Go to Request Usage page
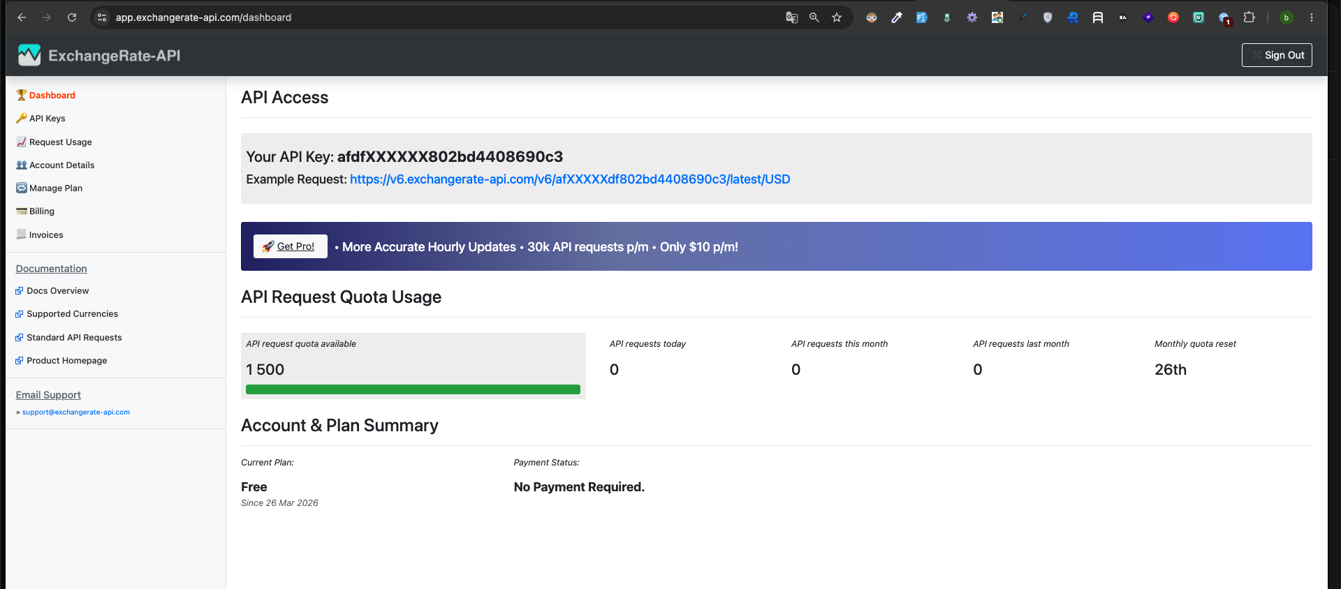The image size is (1341, 589). click(61, 142)
